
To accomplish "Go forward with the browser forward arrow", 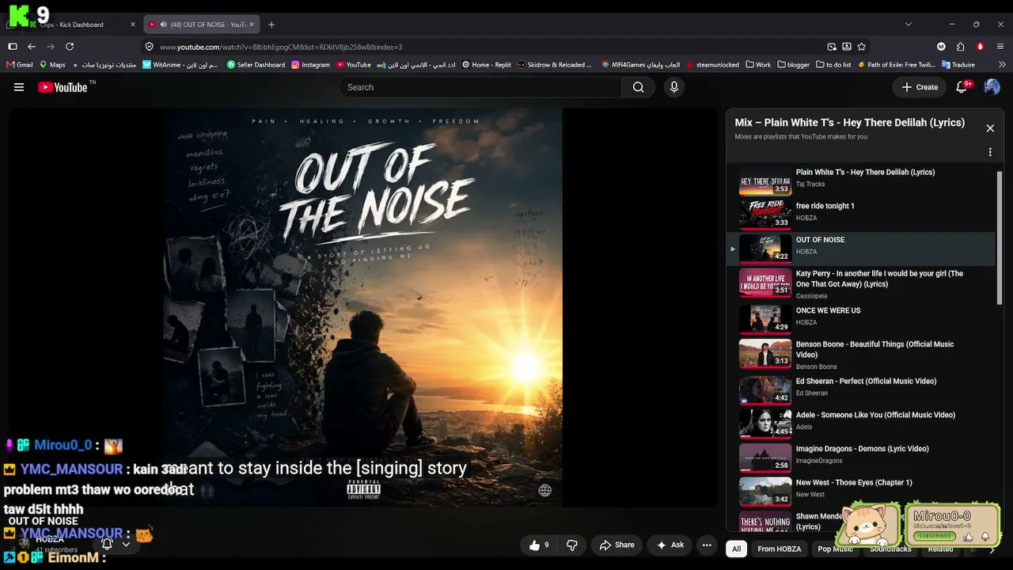I will [x=51, y=47].
